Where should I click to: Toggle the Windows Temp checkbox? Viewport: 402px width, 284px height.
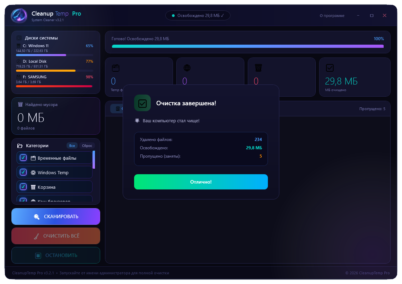(23, 172)
